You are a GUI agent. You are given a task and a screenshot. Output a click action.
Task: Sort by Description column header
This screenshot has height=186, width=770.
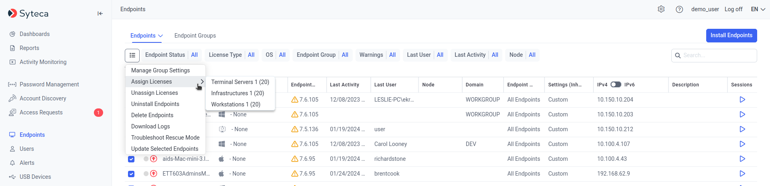pos(685,85)
